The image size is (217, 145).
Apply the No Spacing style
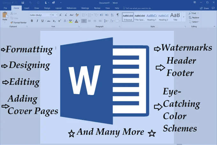click(x=140, y=17)
